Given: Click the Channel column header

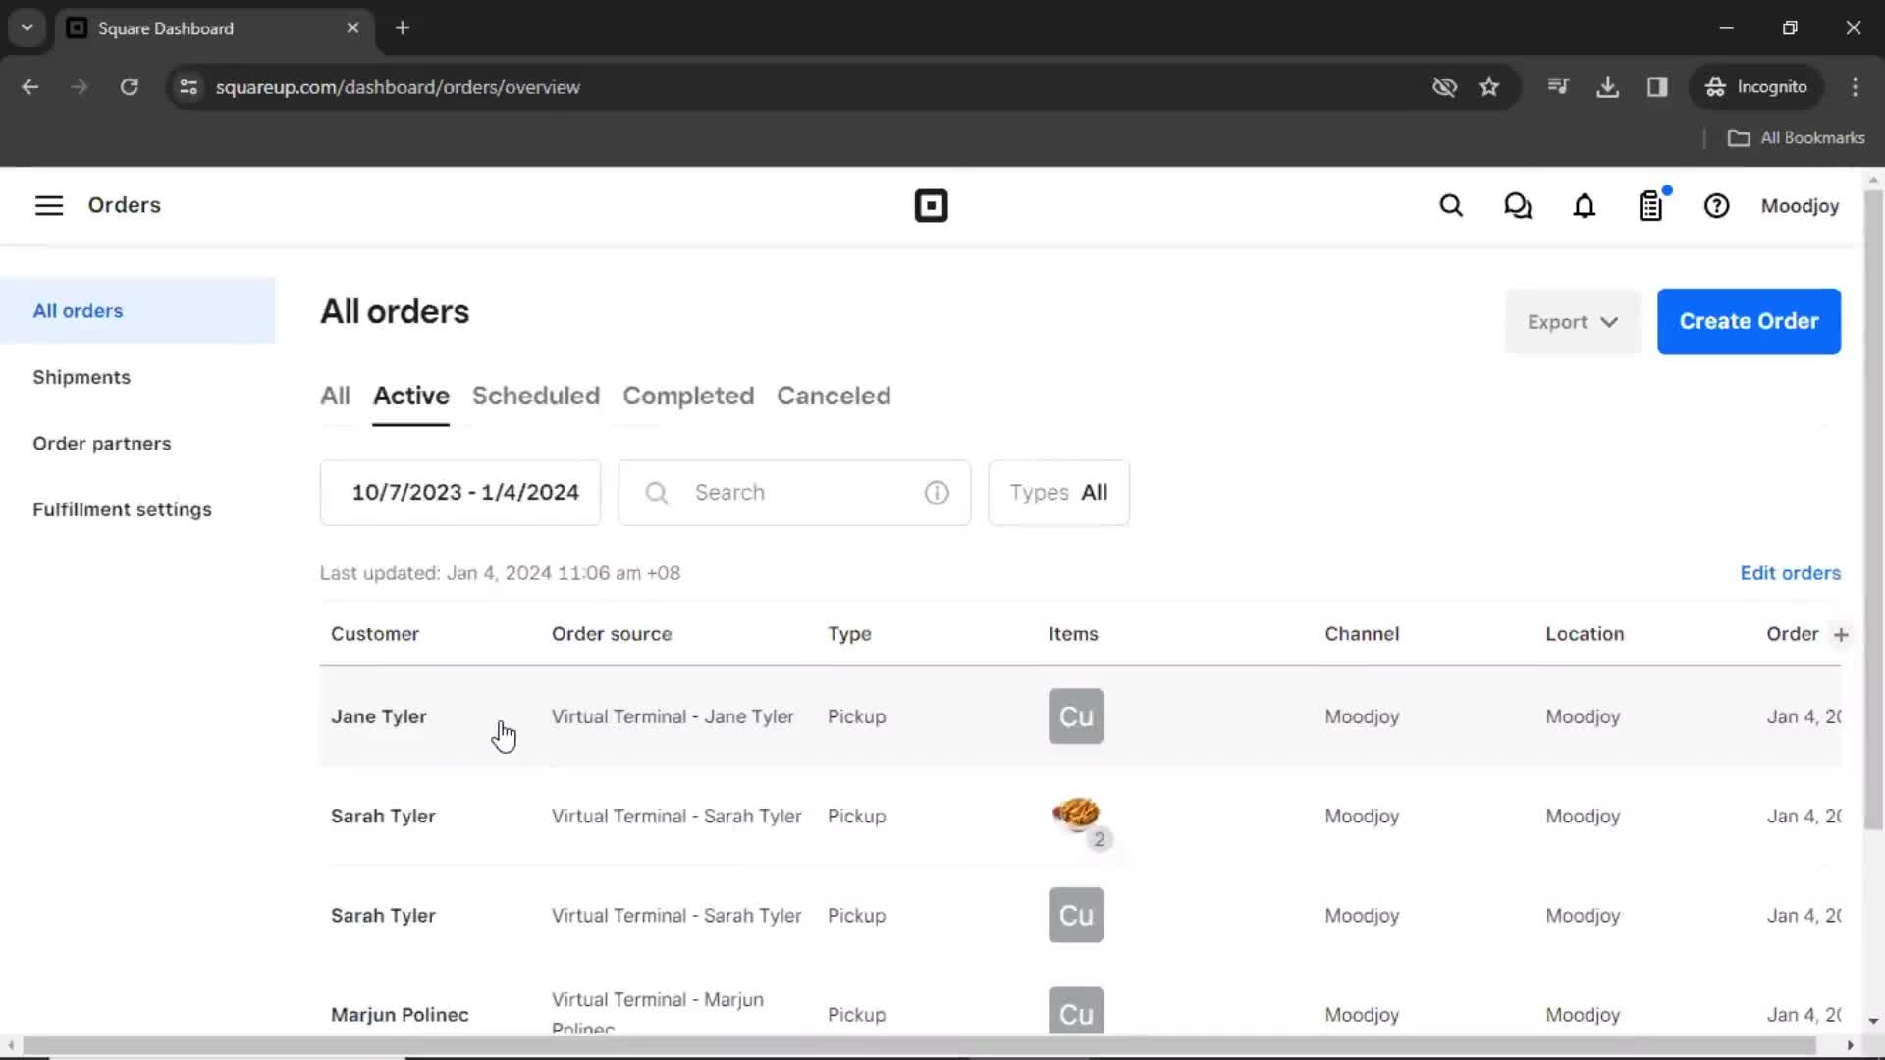Looking at the screenshot, I should tap(1362, 634).
